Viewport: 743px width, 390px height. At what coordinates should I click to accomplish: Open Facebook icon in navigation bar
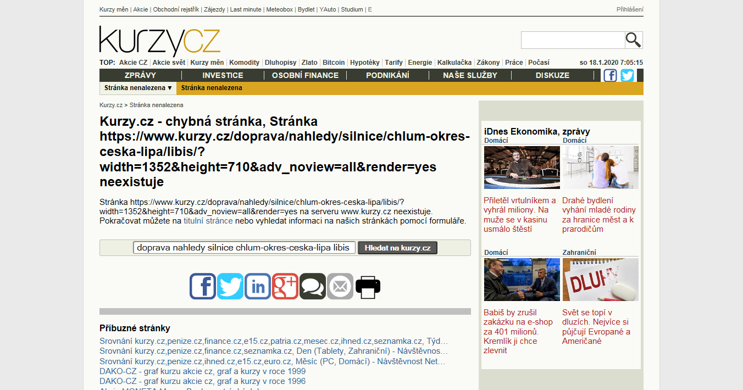[610, 76]
